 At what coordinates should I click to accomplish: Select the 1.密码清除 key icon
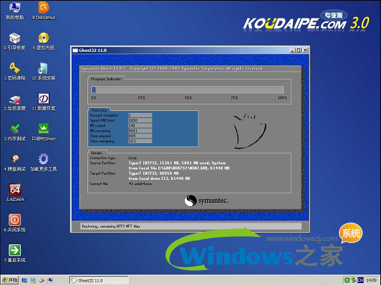(x=14, y=71)
